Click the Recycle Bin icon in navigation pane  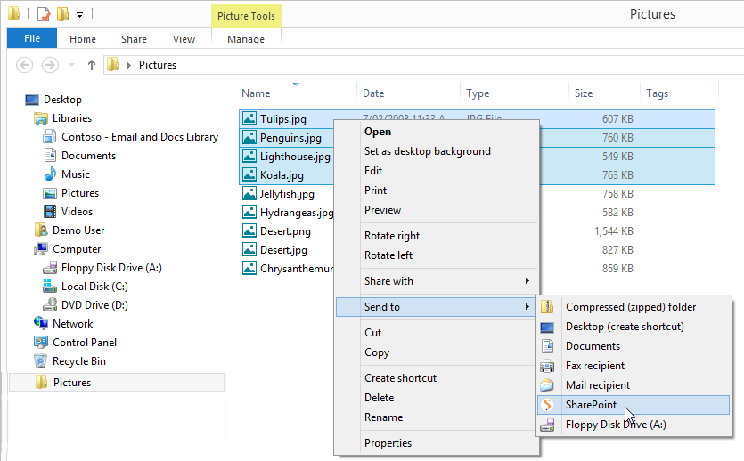tap(41, 361)
